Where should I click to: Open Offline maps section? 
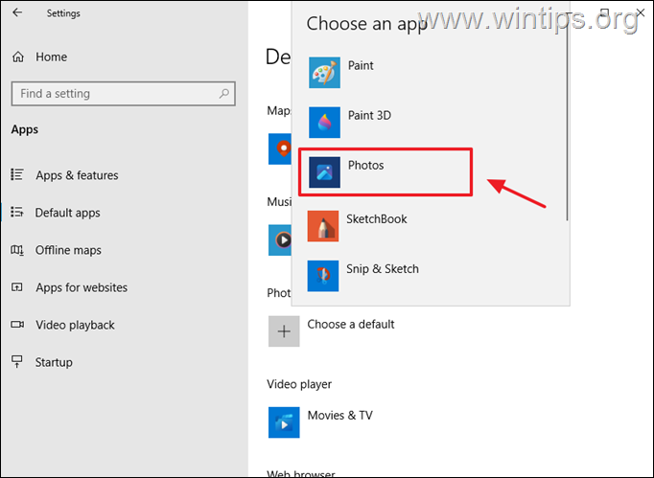click(68, 250)
